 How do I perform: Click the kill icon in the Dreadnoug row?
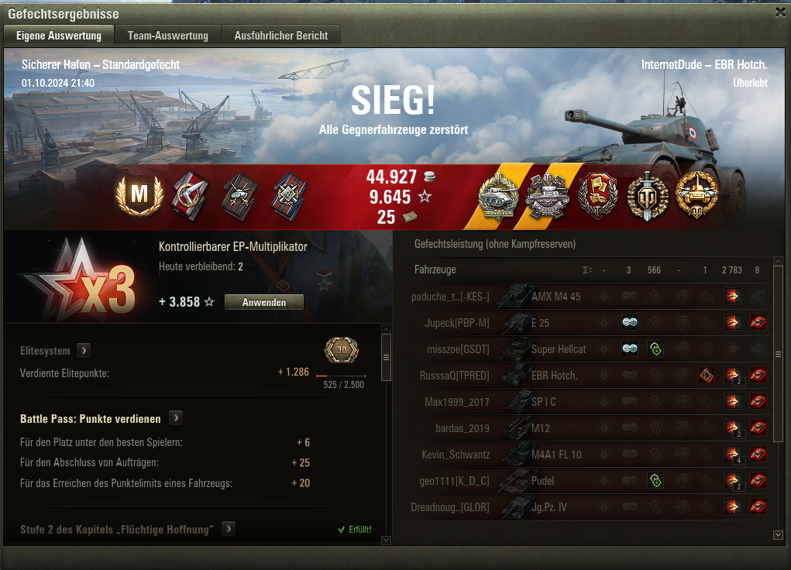(x=758, y=506)
